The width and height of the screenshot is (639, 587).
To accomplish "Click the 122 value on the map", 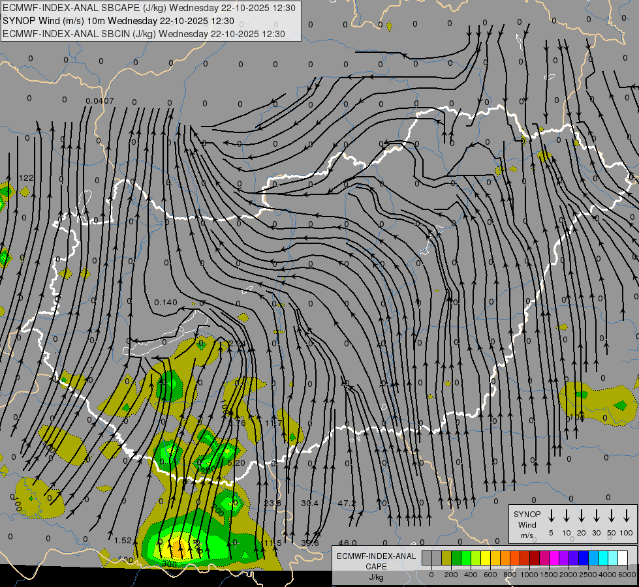I will tap(26, 177).
